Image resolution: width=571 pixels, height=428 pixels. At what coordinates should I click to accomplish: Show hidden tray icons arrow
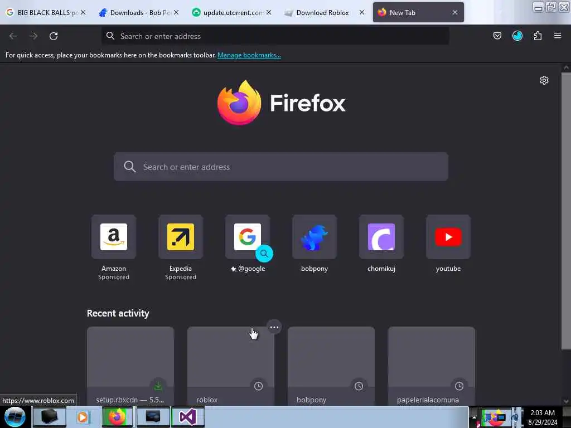(x=474, y=417)
